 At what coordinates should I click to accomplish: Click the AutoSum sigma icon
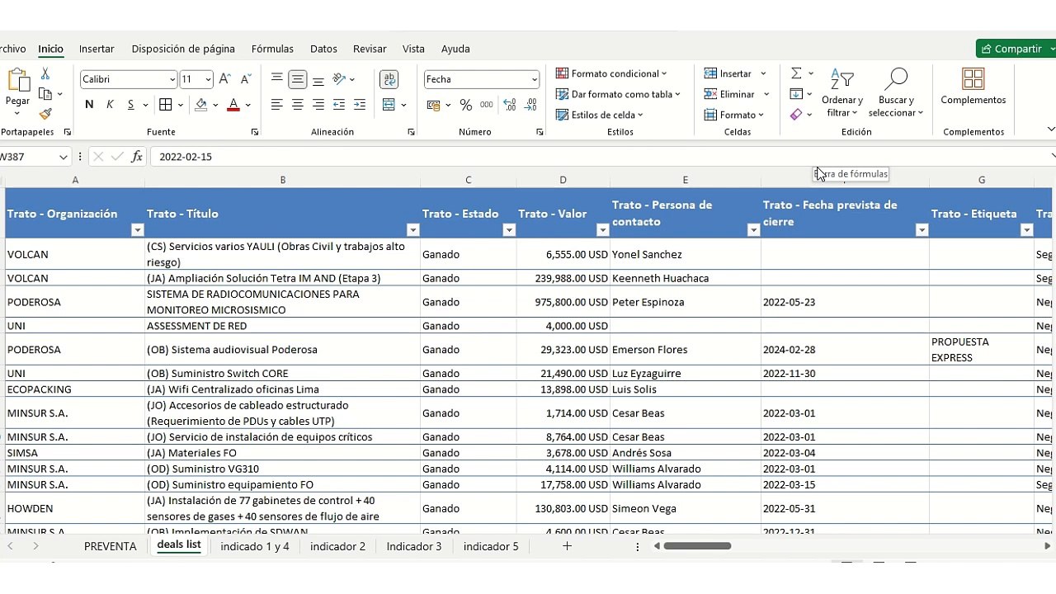point(796,73)
